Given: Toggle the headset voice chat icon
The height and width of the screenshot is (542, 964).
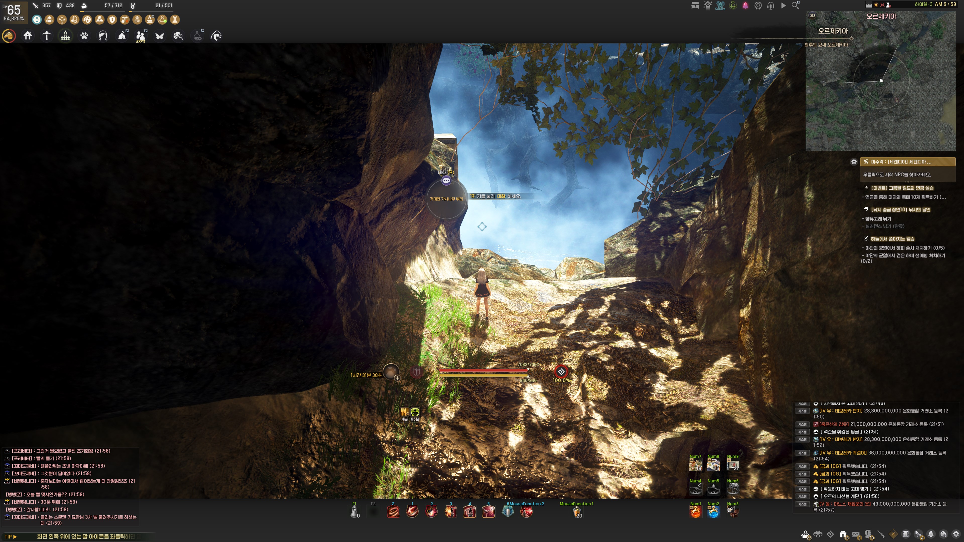Looking at the screenshot, I should coord(770,5).
